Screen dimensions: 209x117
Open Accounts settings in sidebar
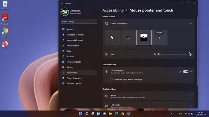[x=79, y=56]
